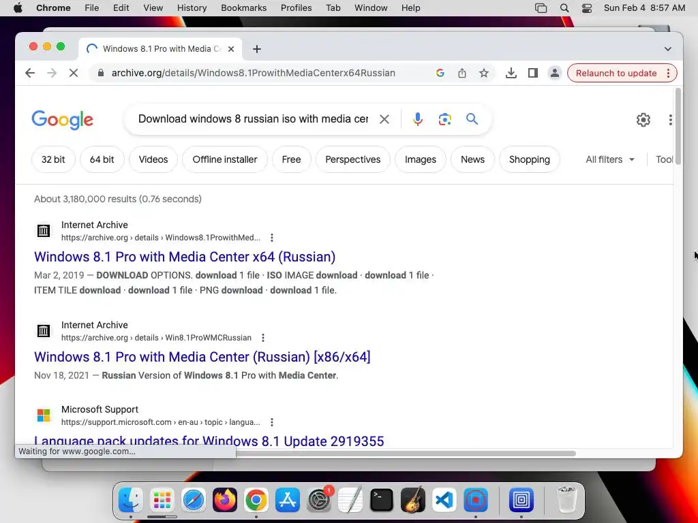
Task: Click the Microsoft Support favicon
Action: pyautogui.click(x=44, y=415)
